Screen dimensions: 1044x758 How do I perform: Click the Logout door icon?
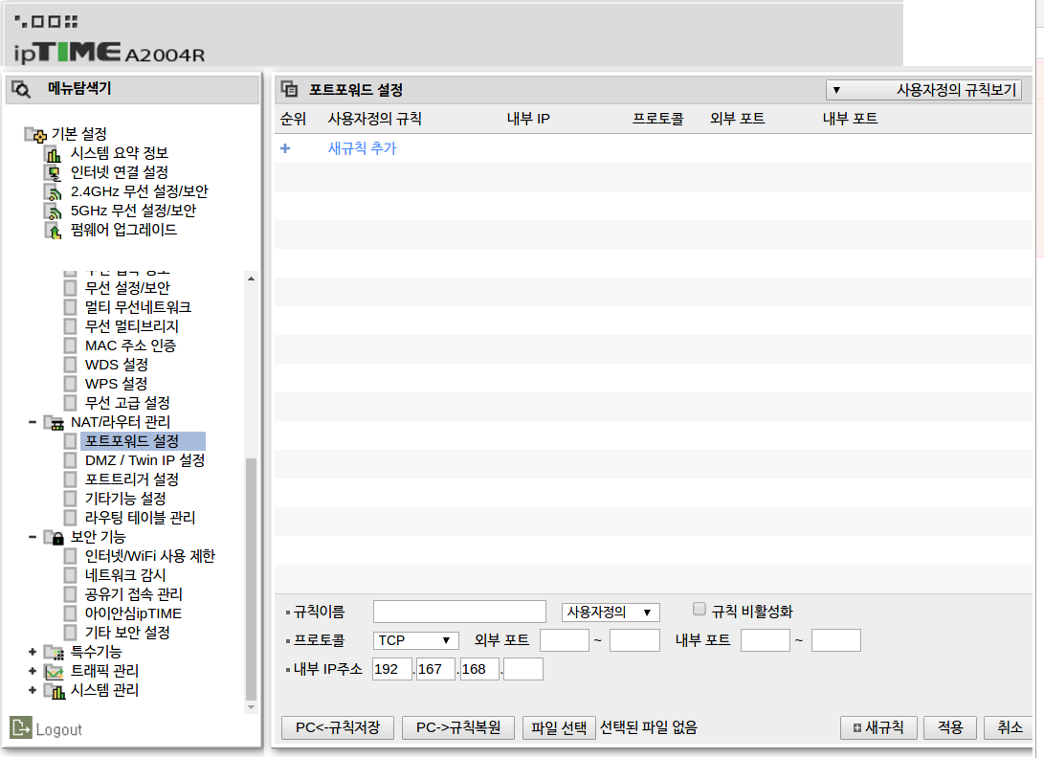pos(21,728)
